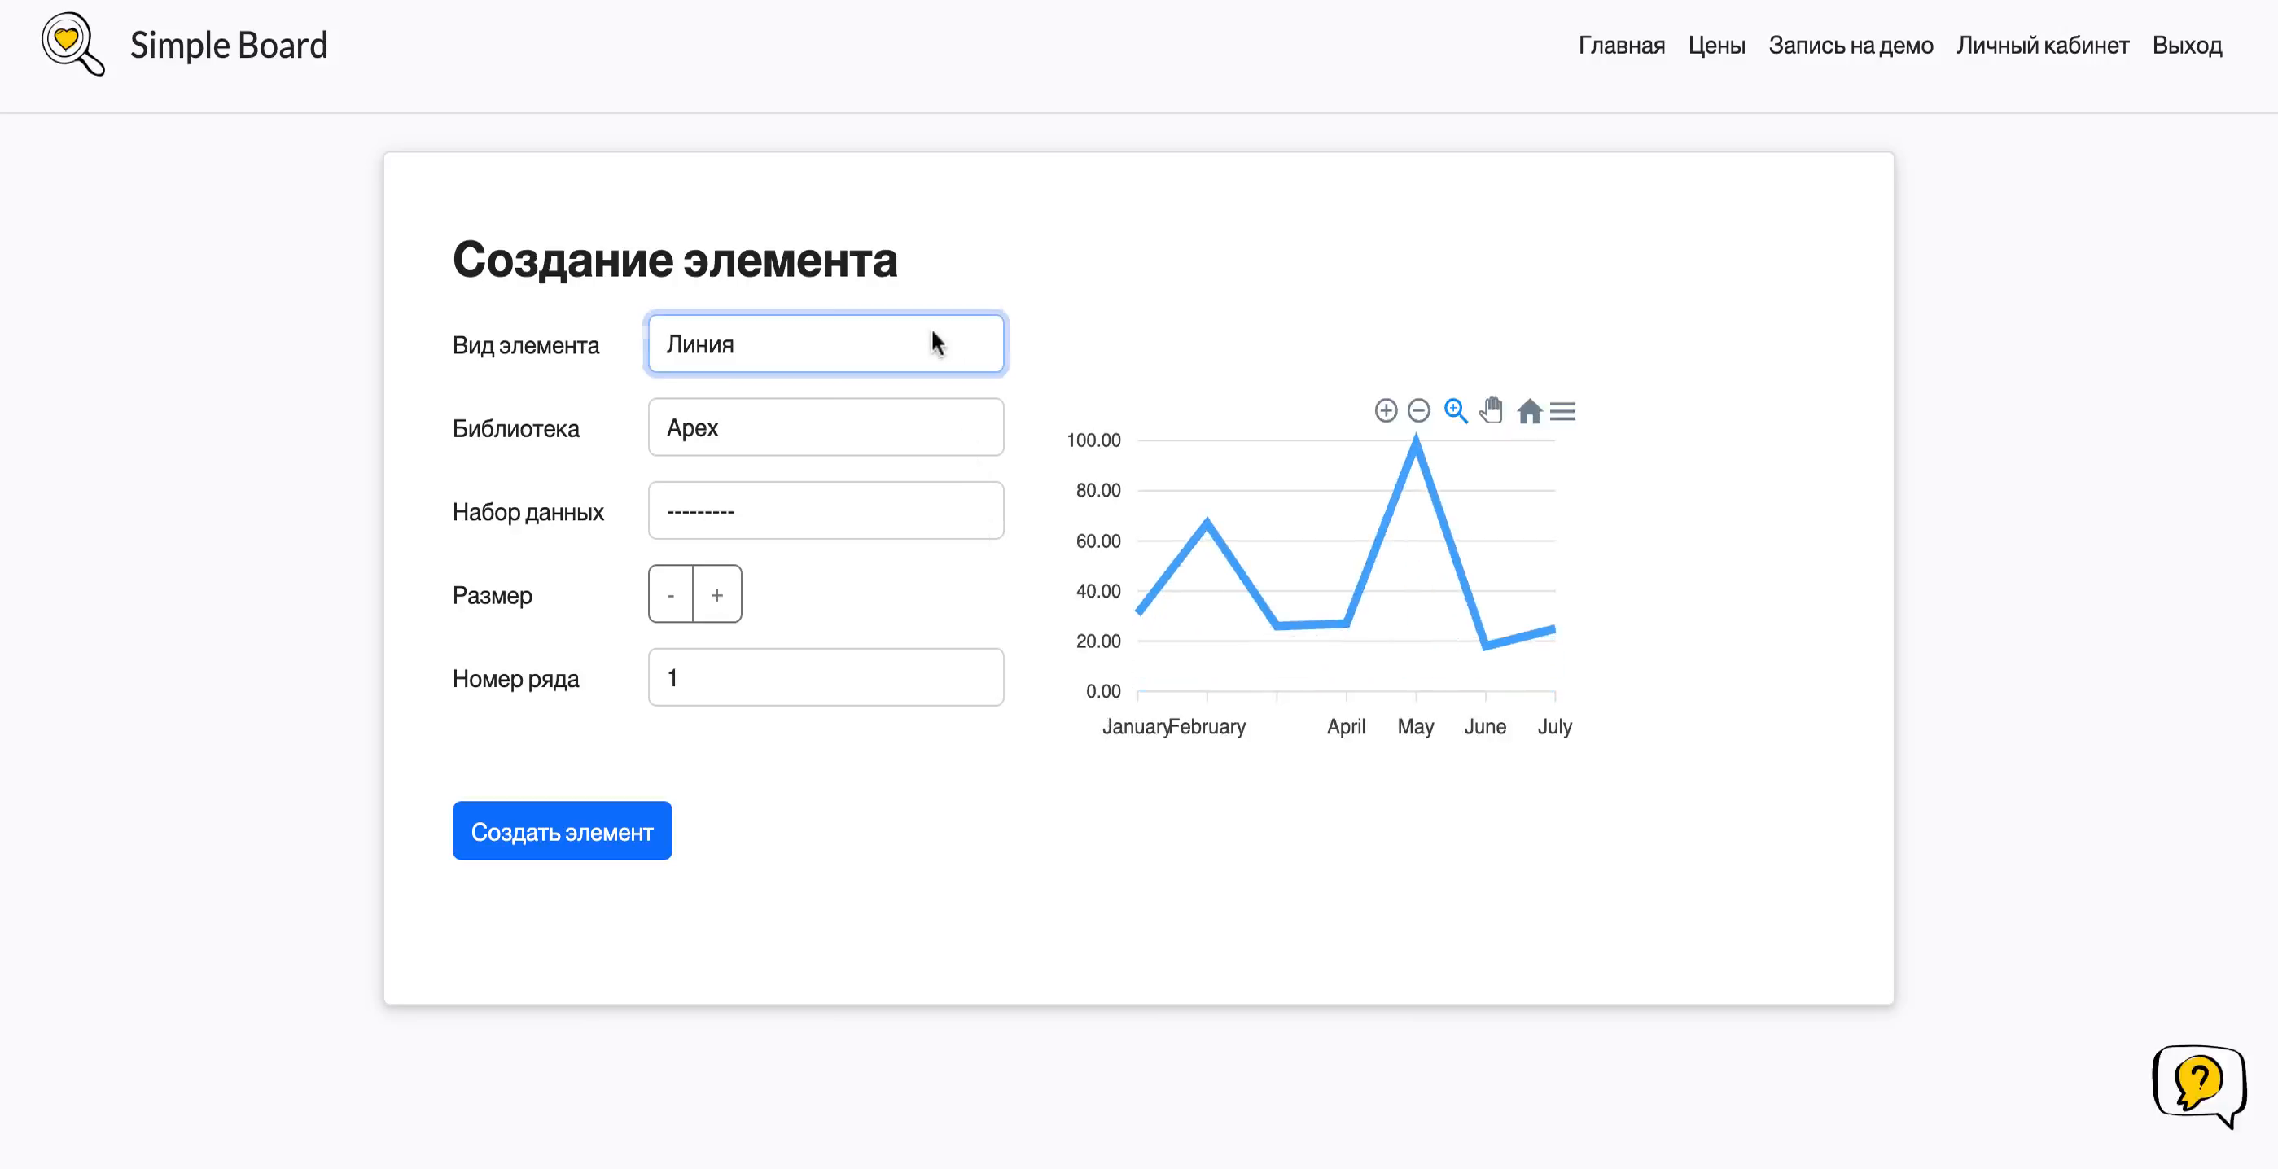Click the April axis label
Screen dimensions: 2278x1169
coord(1346,727)
